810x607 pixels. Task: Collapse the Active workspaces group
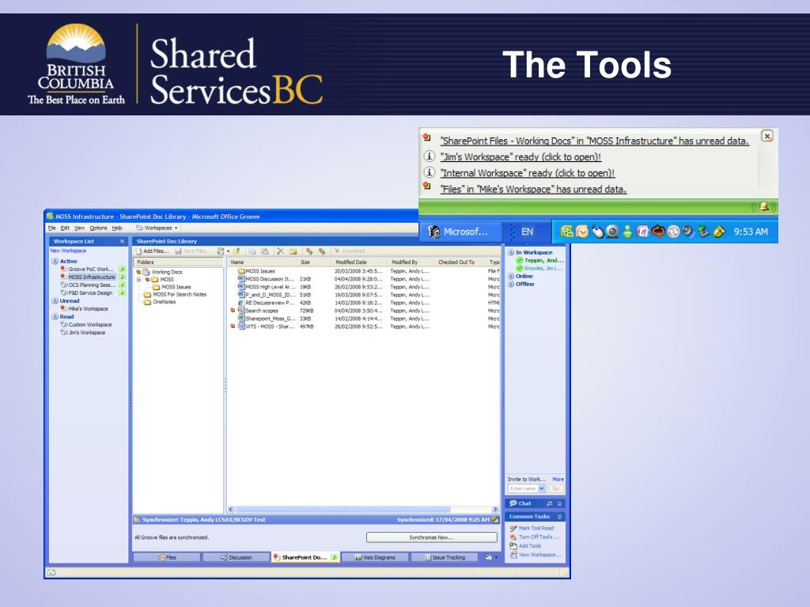pos(55,261)
